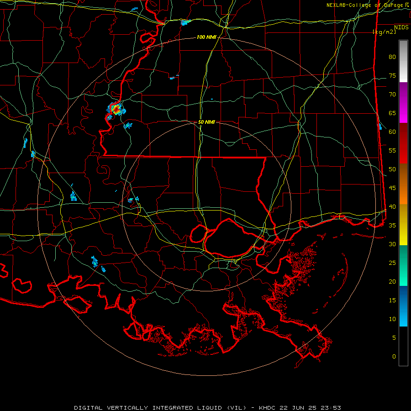Click the 60 value on the legend
This screenshot has width=411, height=411.
point(392,132)
